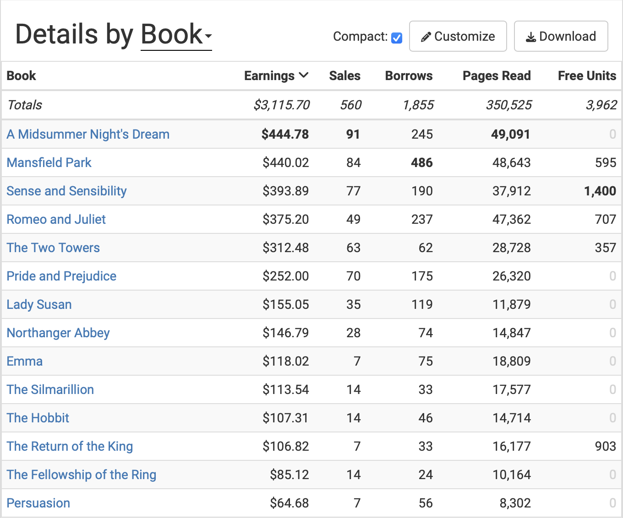Select the $252.00 earnings cell
This screenshot has height=518, width=623.
click(x=285, y=276)
